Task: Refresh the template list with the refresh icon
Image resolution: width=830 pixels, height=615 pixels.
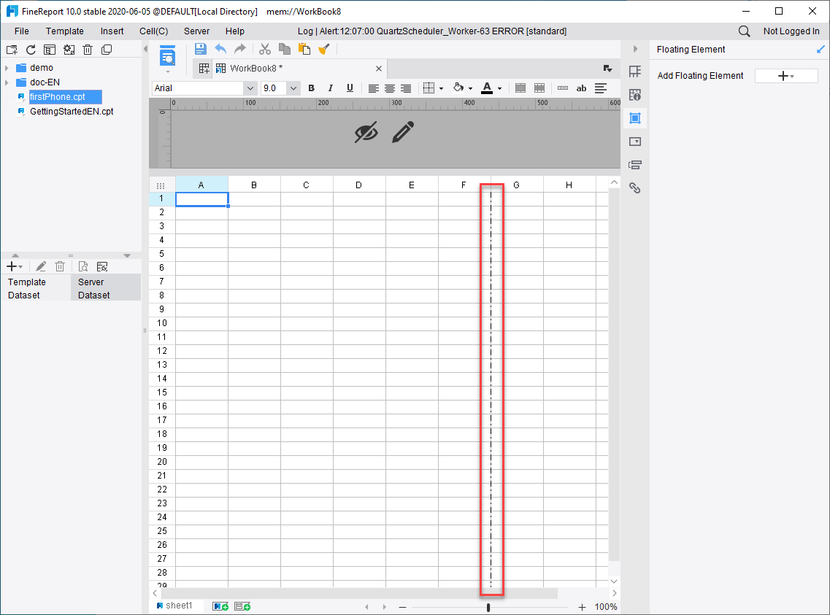Action: click(x=30, y=50)
